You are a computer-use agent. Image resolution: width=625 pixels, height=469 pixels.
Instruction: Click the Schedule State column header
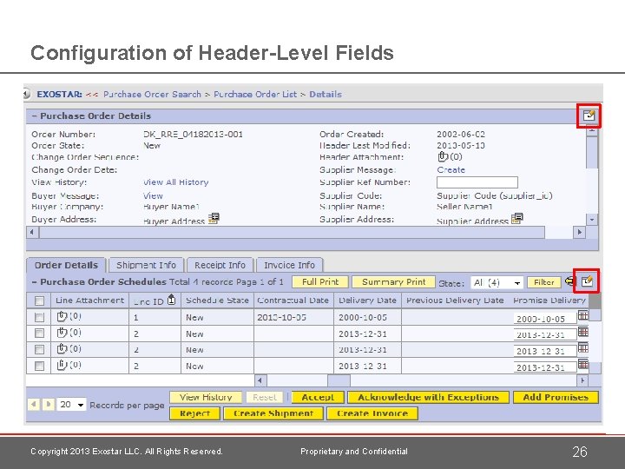pyautogui.click(x=217, y=301)
